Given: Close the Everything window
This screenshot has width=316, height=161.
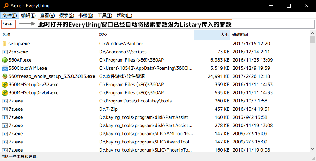Looking at the screenshot, I should point(307,6).
